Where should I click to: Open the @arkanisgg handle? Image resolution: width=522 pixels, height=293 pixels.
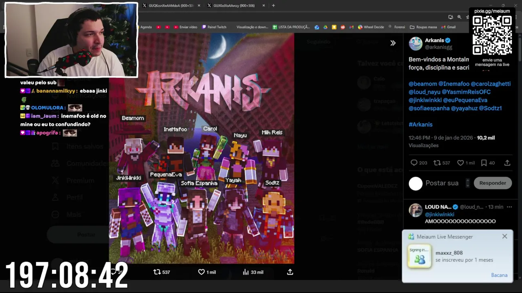point(438,47)
